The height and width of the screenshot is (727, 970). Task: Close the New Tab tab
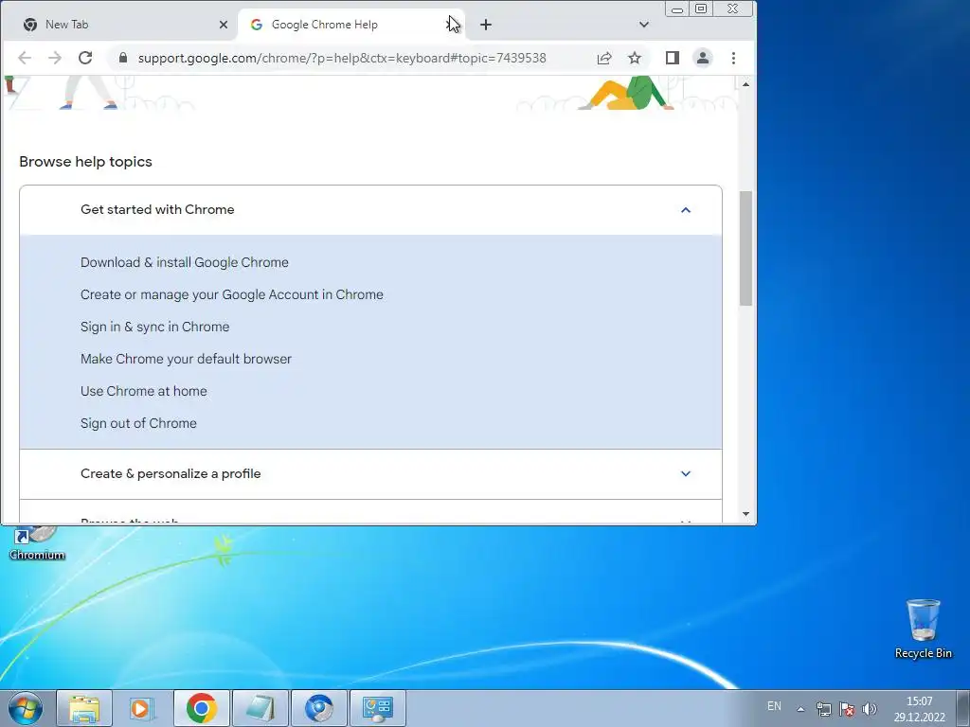[x=224, y=25]
